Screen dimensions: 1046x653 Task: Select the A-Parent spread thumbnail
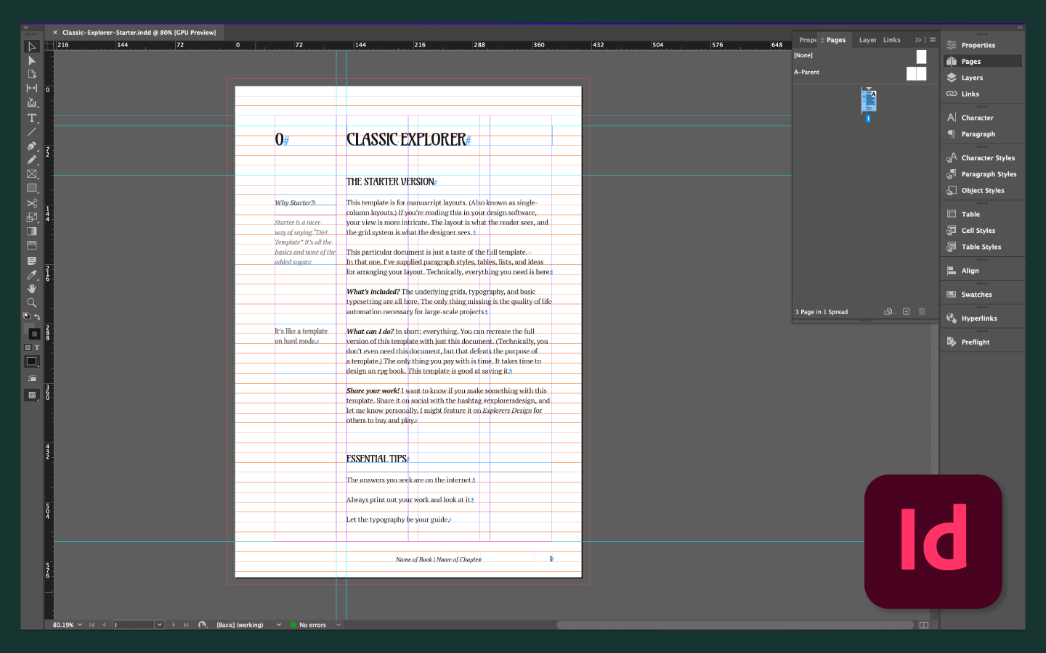[x=916, y=73]
